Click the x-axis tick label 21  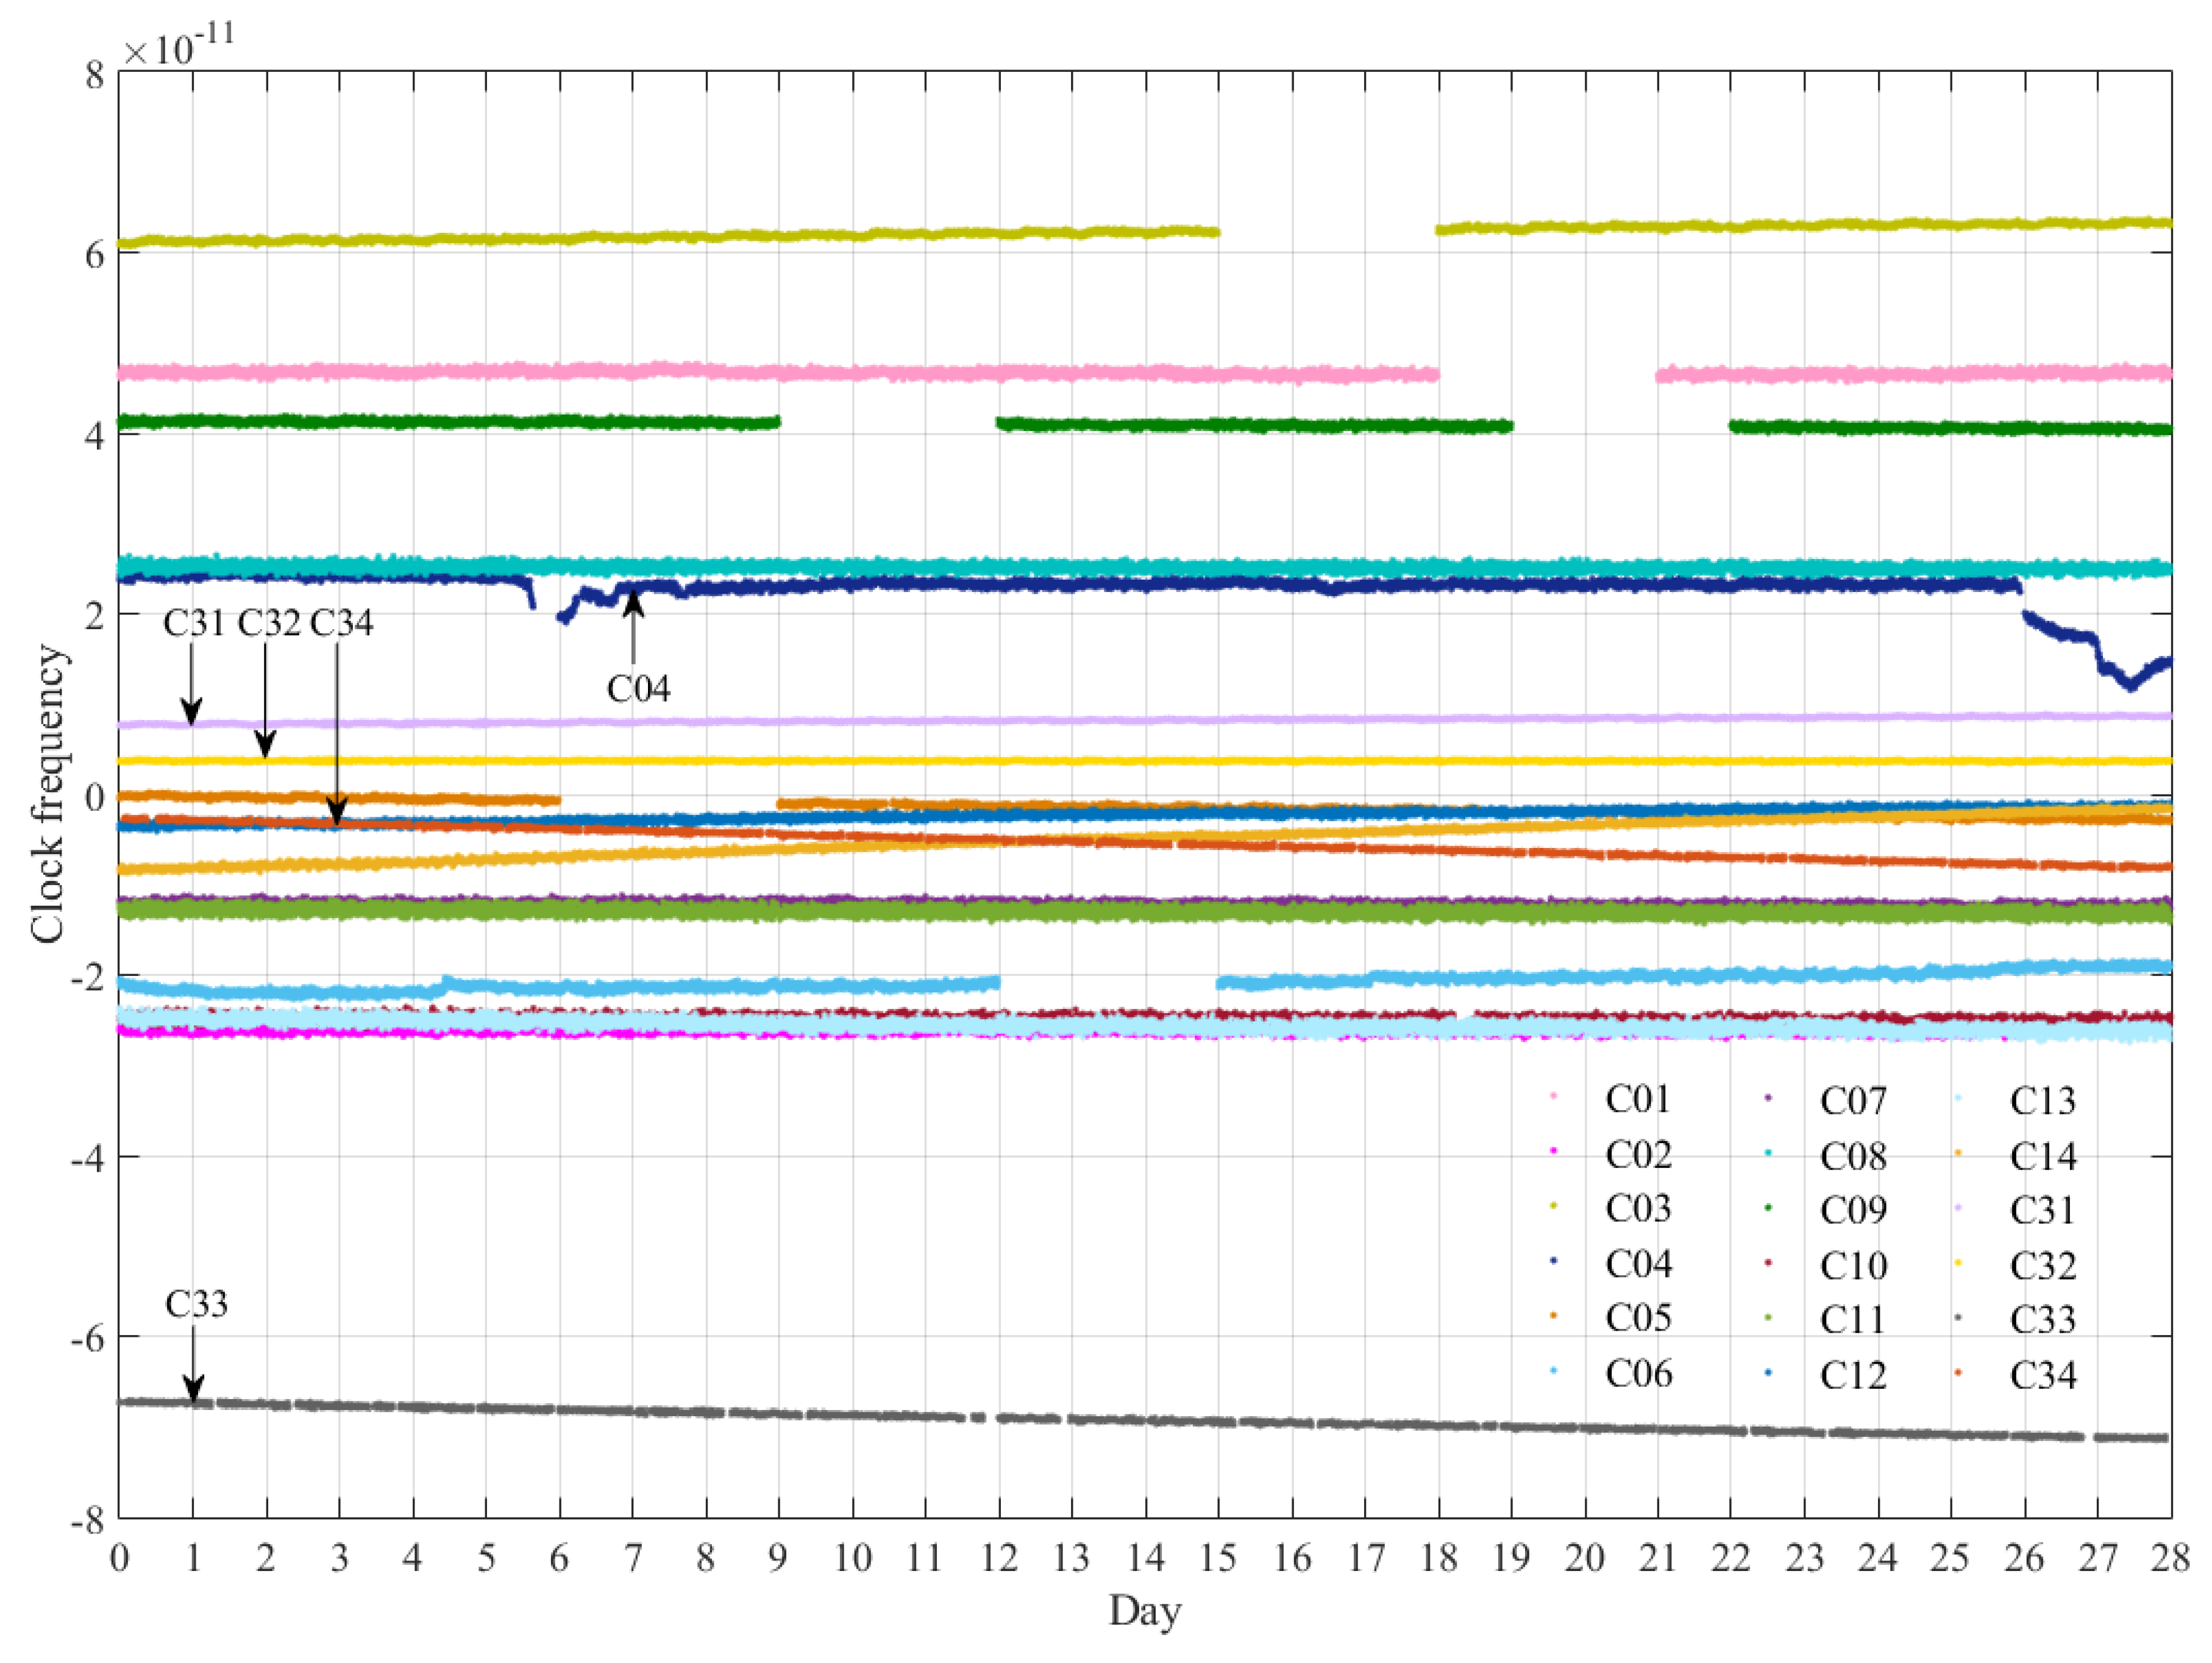tap(1658, 1557)
